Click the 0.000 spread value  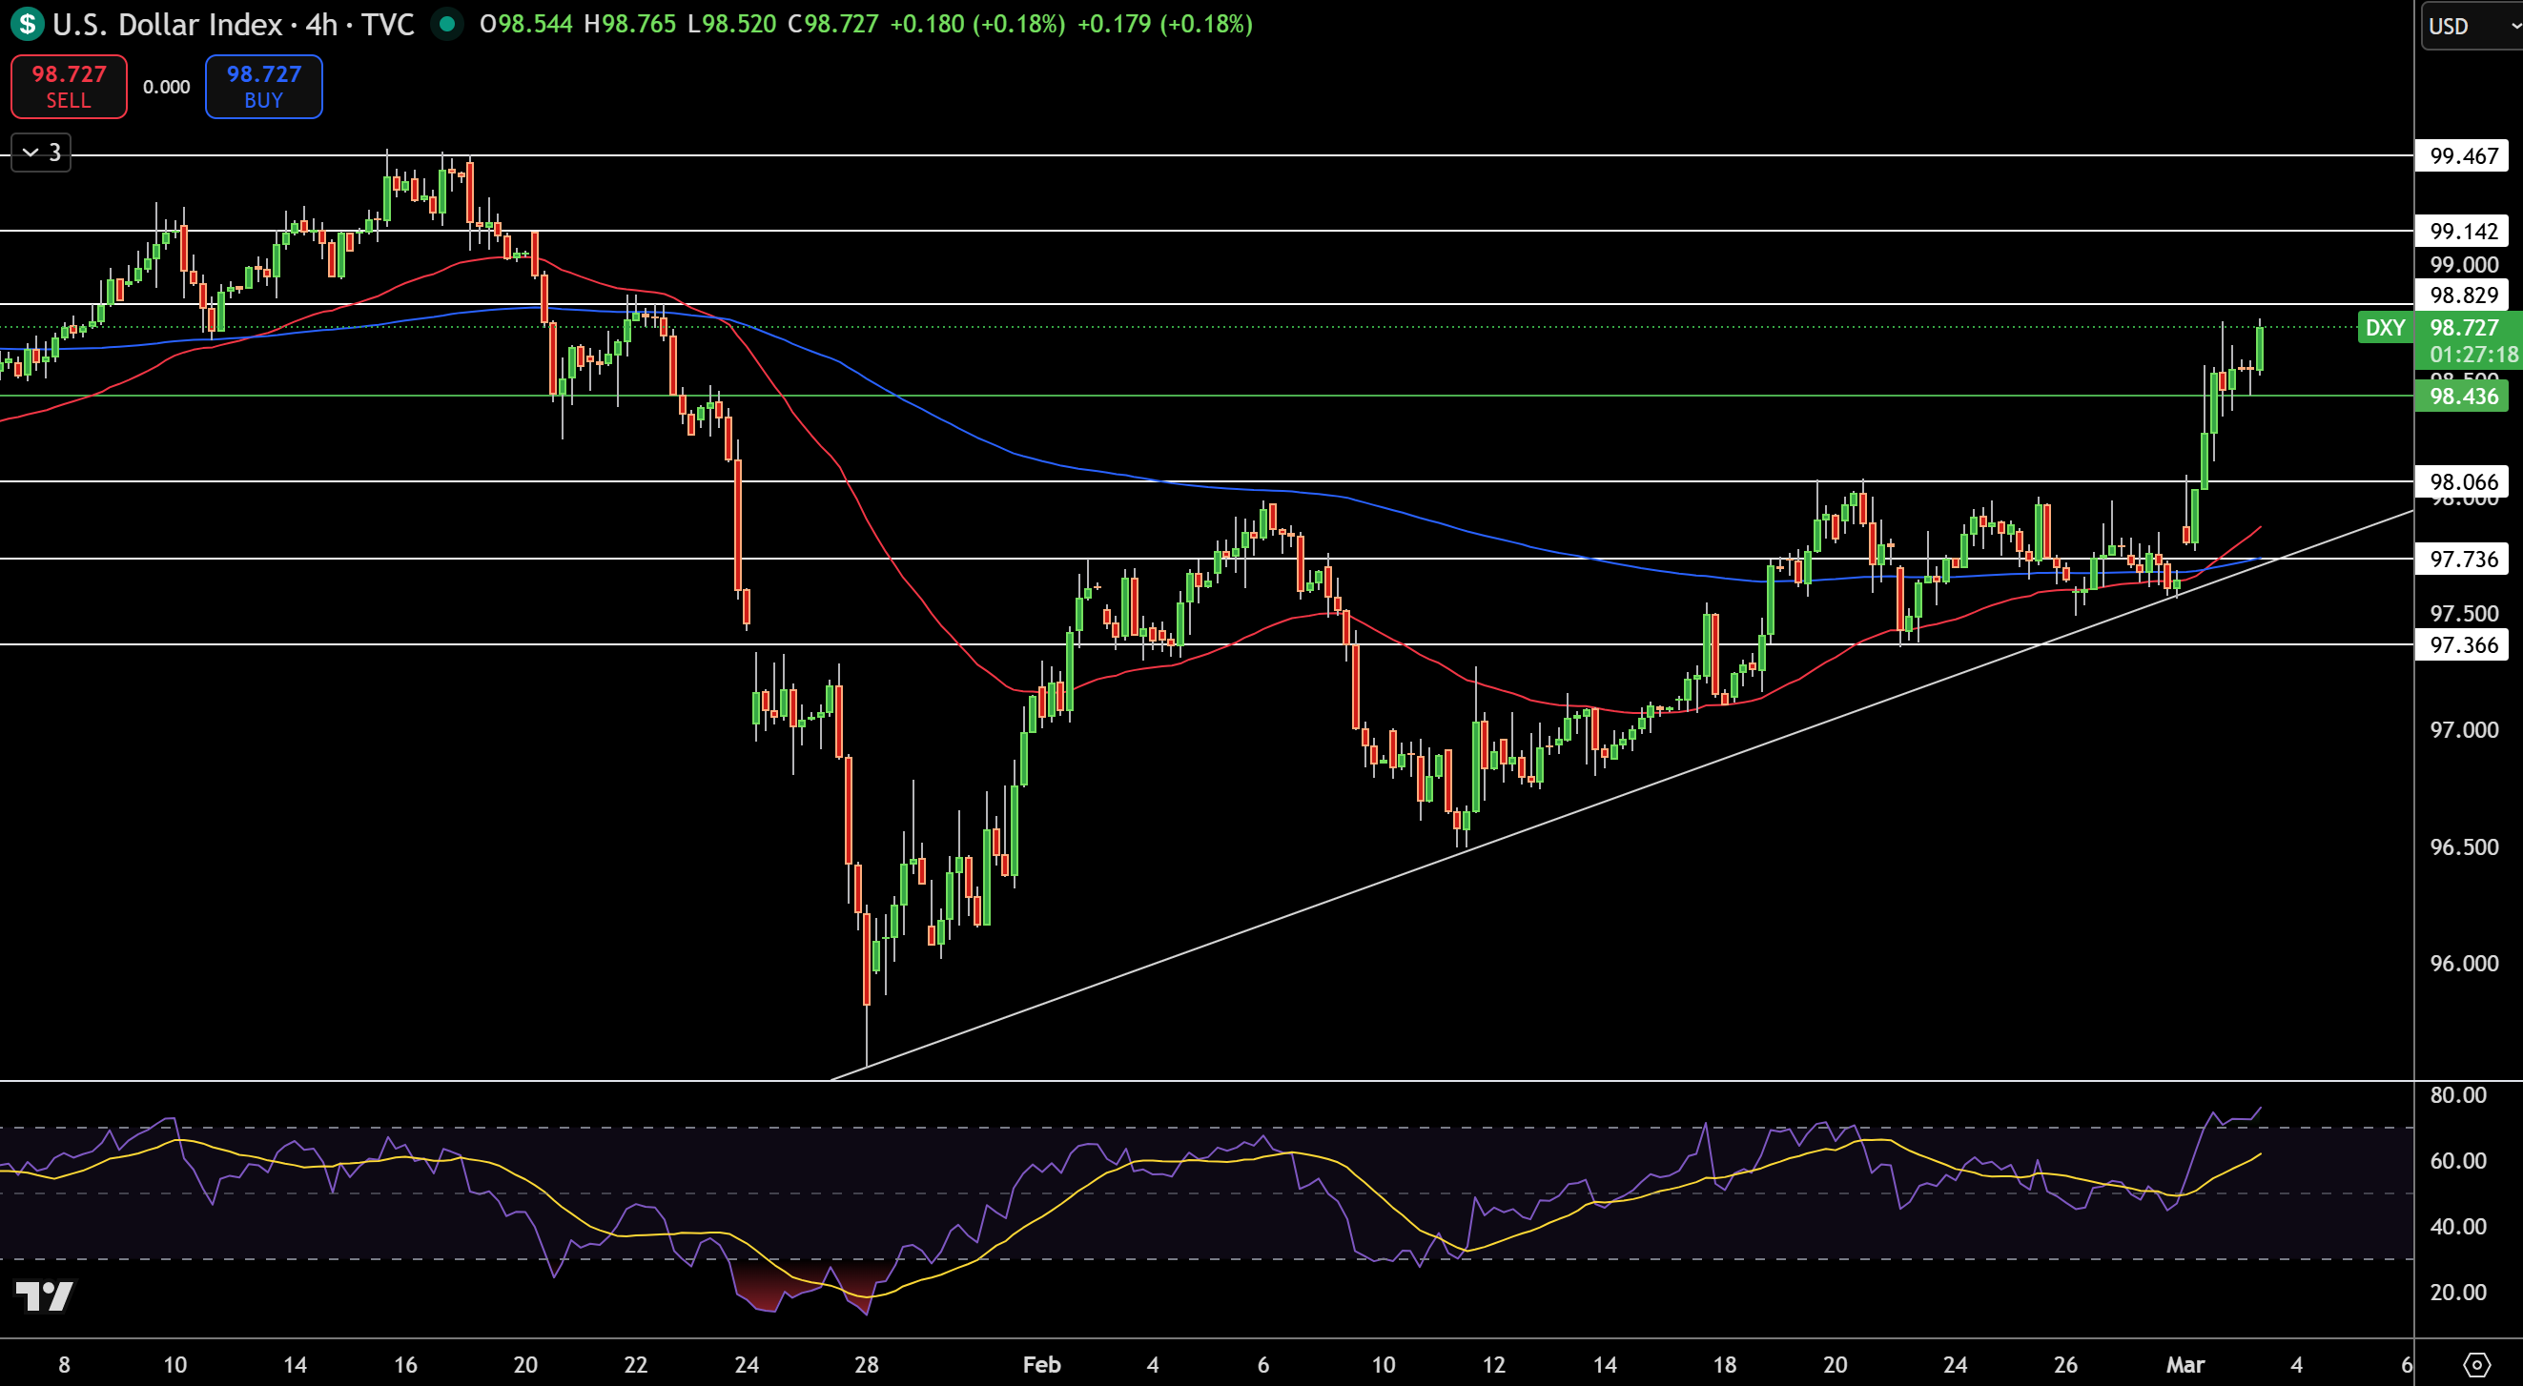(x=167, y=87)
